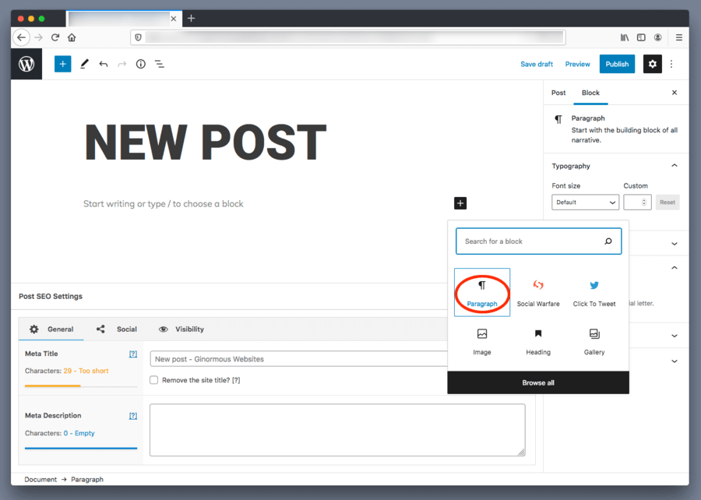Click Browse all blocks
701x500 pixels.
[538, 383]
